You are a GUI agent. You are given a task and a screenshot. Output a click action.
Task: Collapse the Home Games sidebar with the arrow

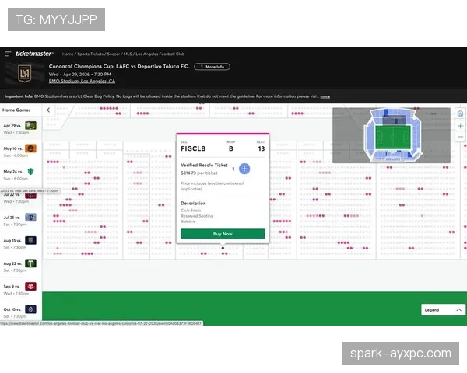click(x=48, y=110)
